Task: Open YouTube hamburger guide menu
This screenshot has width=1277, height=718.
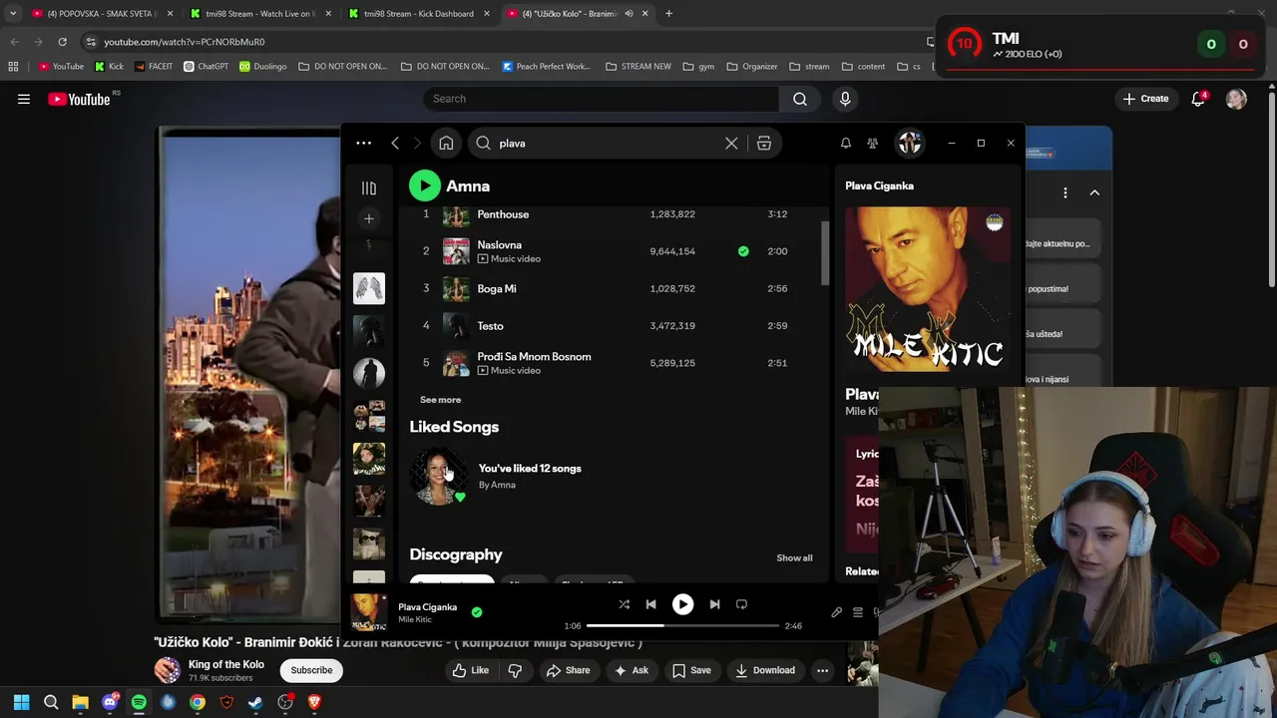Action: pyautogui.click(x=24, y=99)
